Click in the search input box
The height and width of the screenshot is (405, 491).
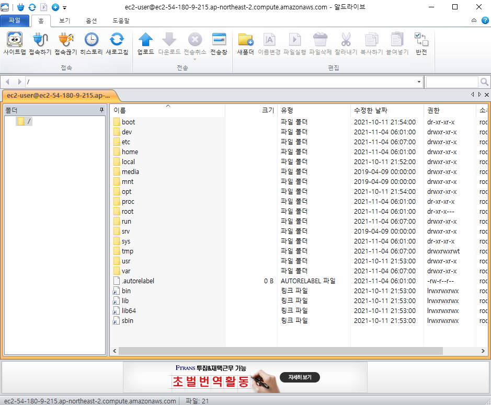click(x=452, y=82)
